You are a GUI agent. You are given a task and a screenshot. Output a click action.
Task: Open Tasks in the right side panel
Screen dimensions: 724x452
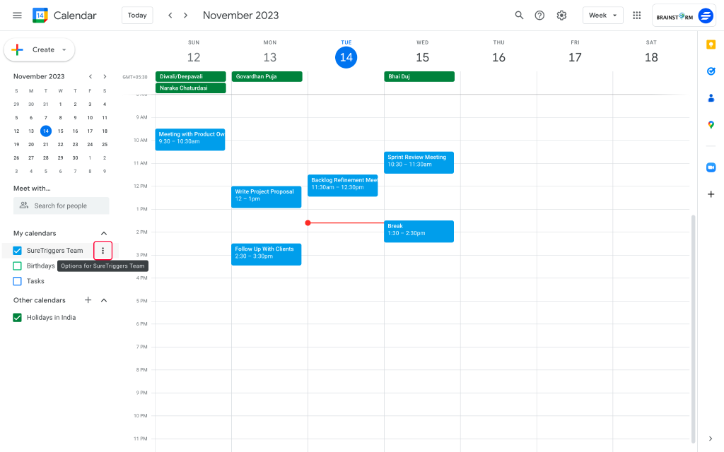click(711, 71)
